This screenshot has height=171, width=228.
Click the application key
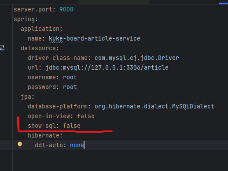pos(40,29)
